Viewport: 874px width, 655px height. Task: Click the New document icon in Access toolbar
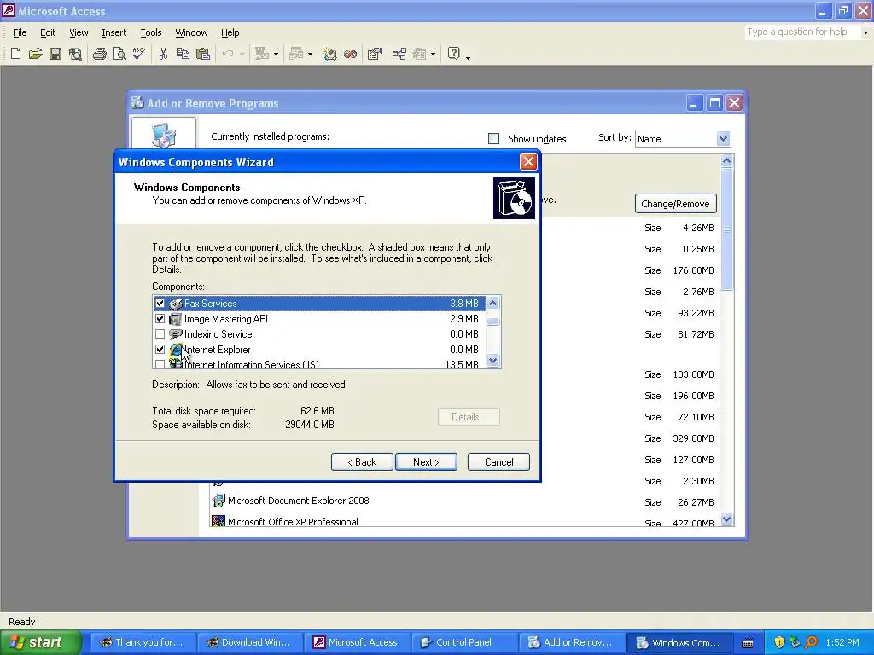pyautogui.click(x=15, y=54)
